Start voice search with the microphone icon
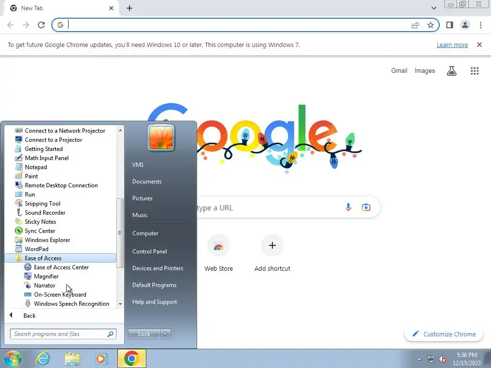Image resolution: width=491 pixels, height=368 pixels. [x=348, y=207]
